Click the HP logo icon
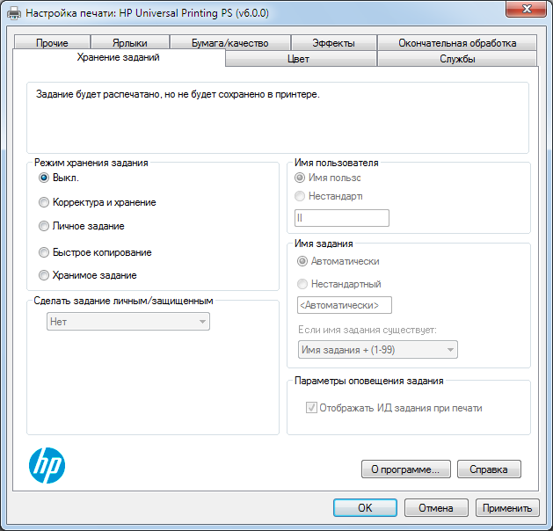This screenshot has height=531, width=553. (x=47, y=466)
